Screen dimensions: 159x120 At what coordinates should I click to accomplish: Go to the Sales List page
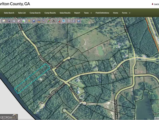22,13
